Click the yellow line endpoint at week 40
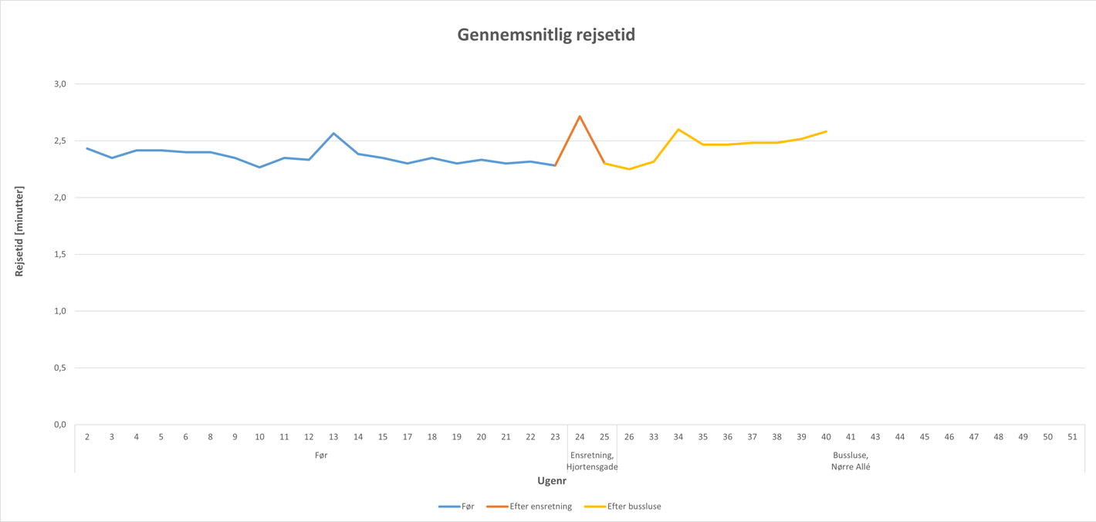The image size is (1096, 522). (826, 131)
